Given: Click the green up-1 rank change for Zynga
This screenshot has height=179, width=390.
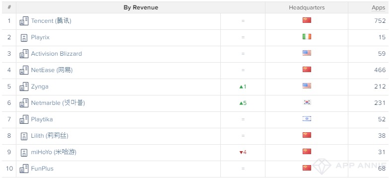Looking at the screenshot, I should tap(243, 87).
